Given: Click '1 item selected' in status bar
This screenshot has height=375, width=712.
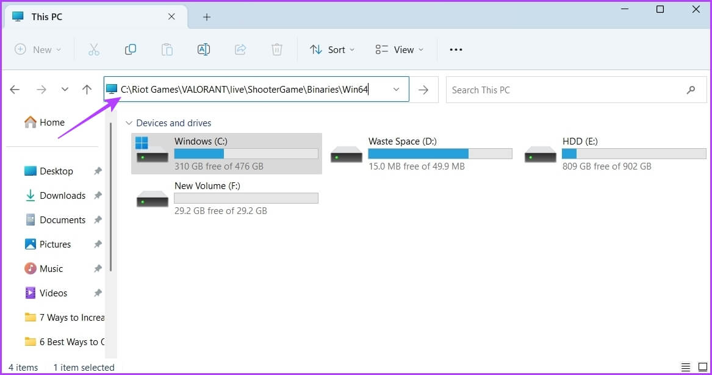Looking at the screenshot, I should click(84, 368).
